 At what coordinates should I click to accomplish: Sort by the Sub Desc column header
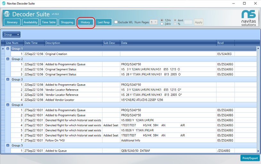click(111, 43)
